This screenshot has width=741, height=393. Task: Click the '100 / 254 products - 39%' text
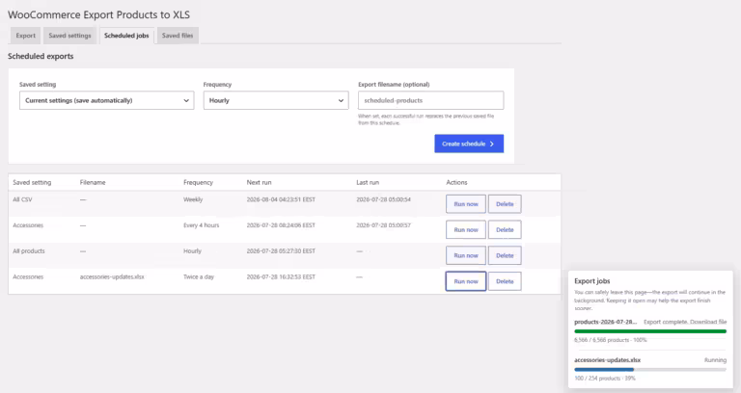(x=605, y=379)
